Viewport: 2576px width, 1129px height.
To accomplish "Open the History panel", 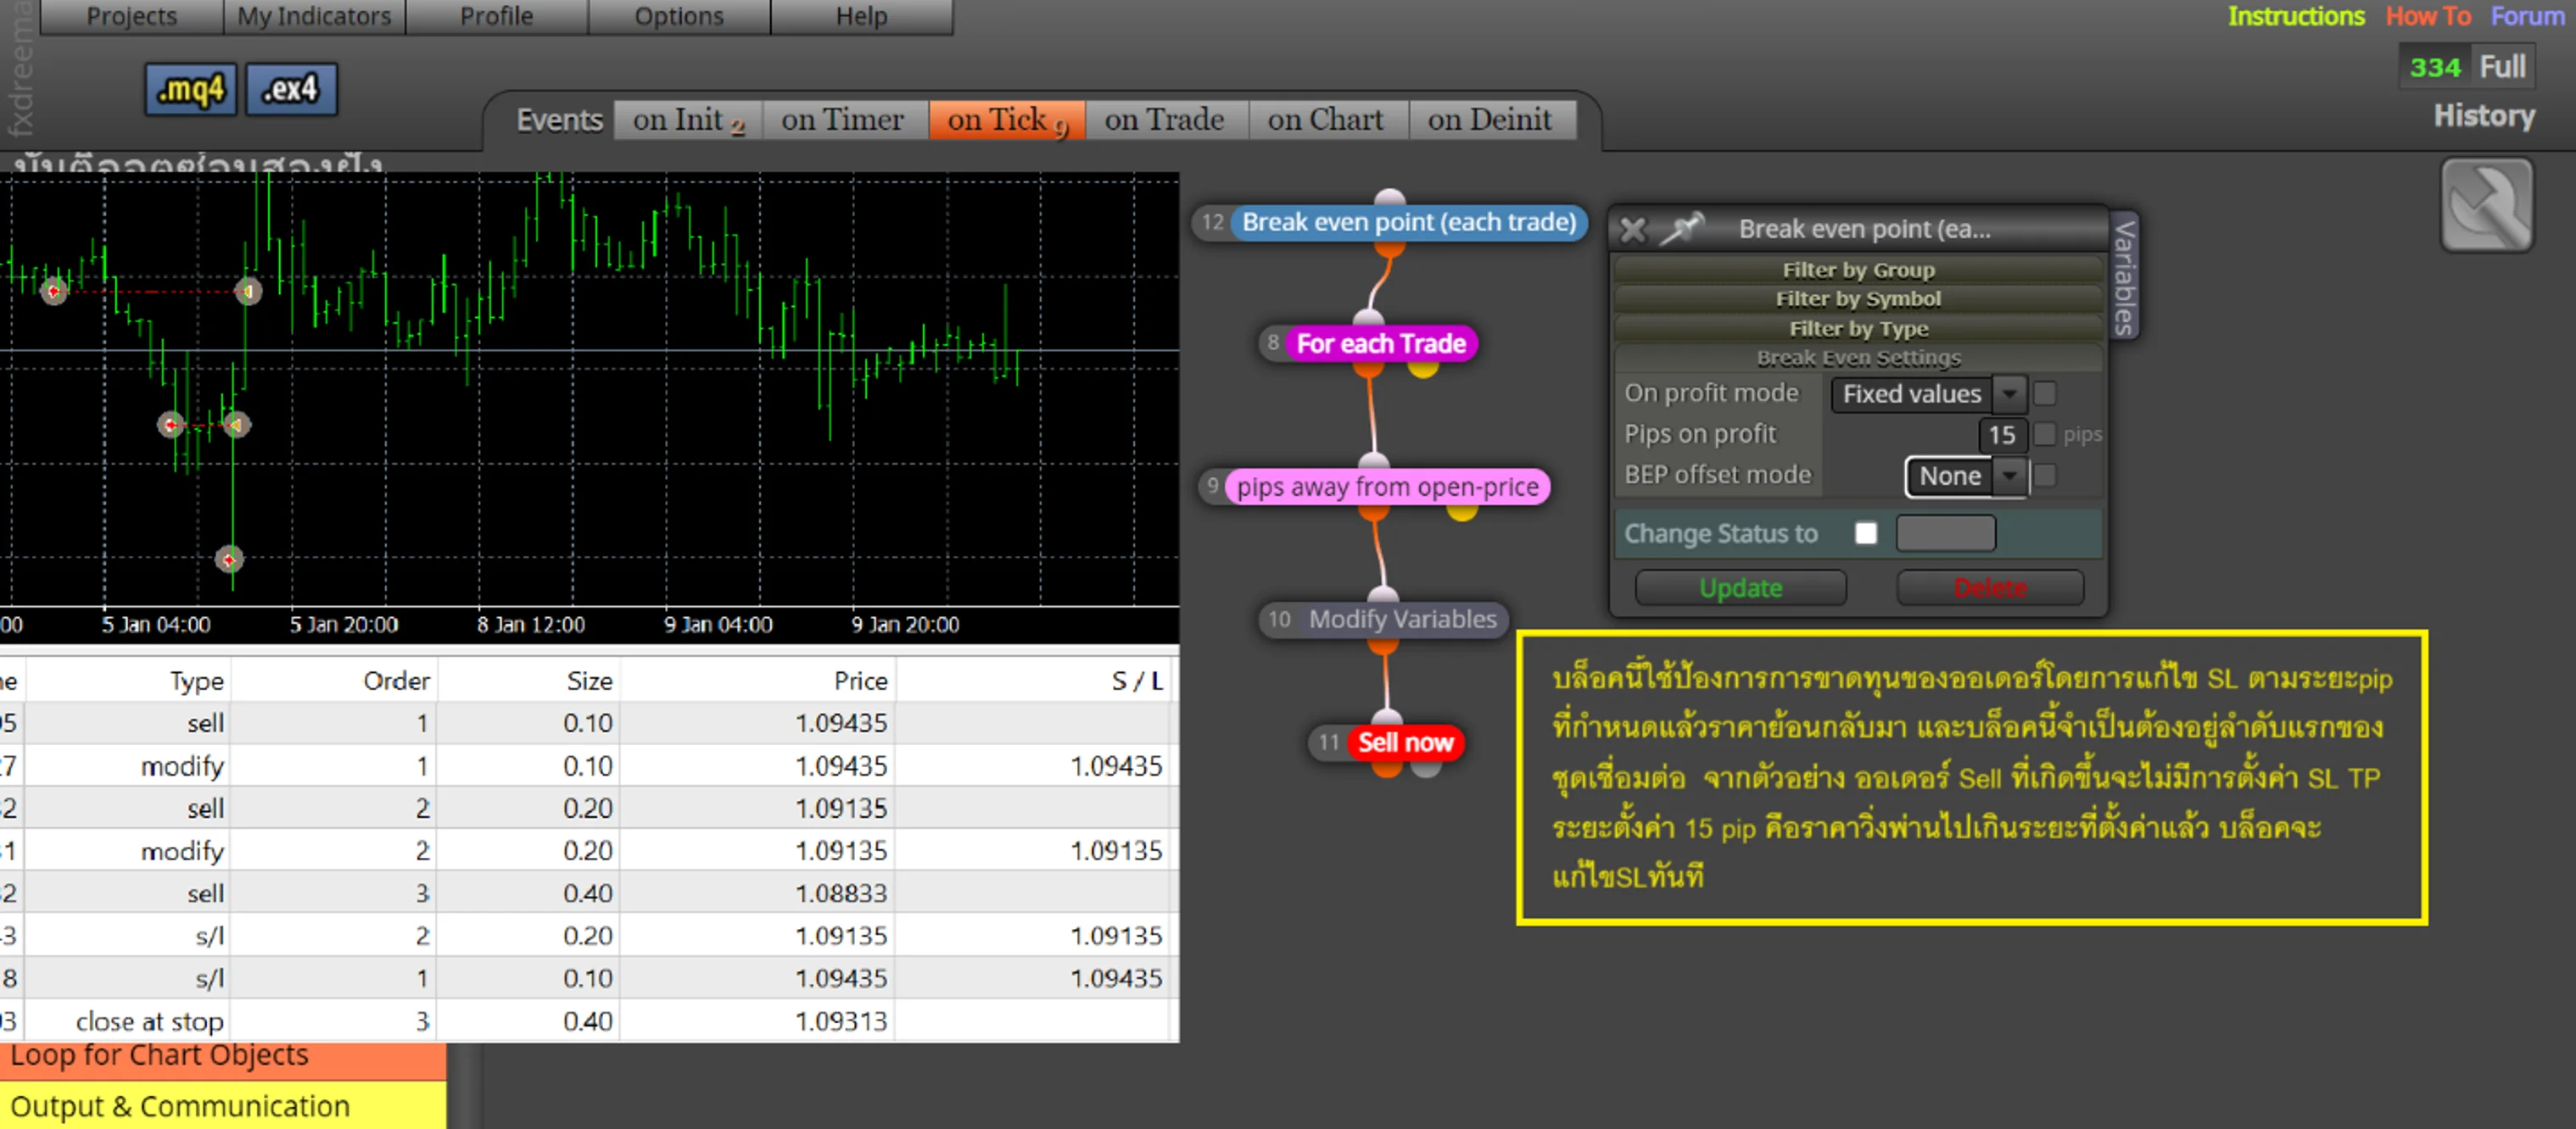I will coord(2484,116).
